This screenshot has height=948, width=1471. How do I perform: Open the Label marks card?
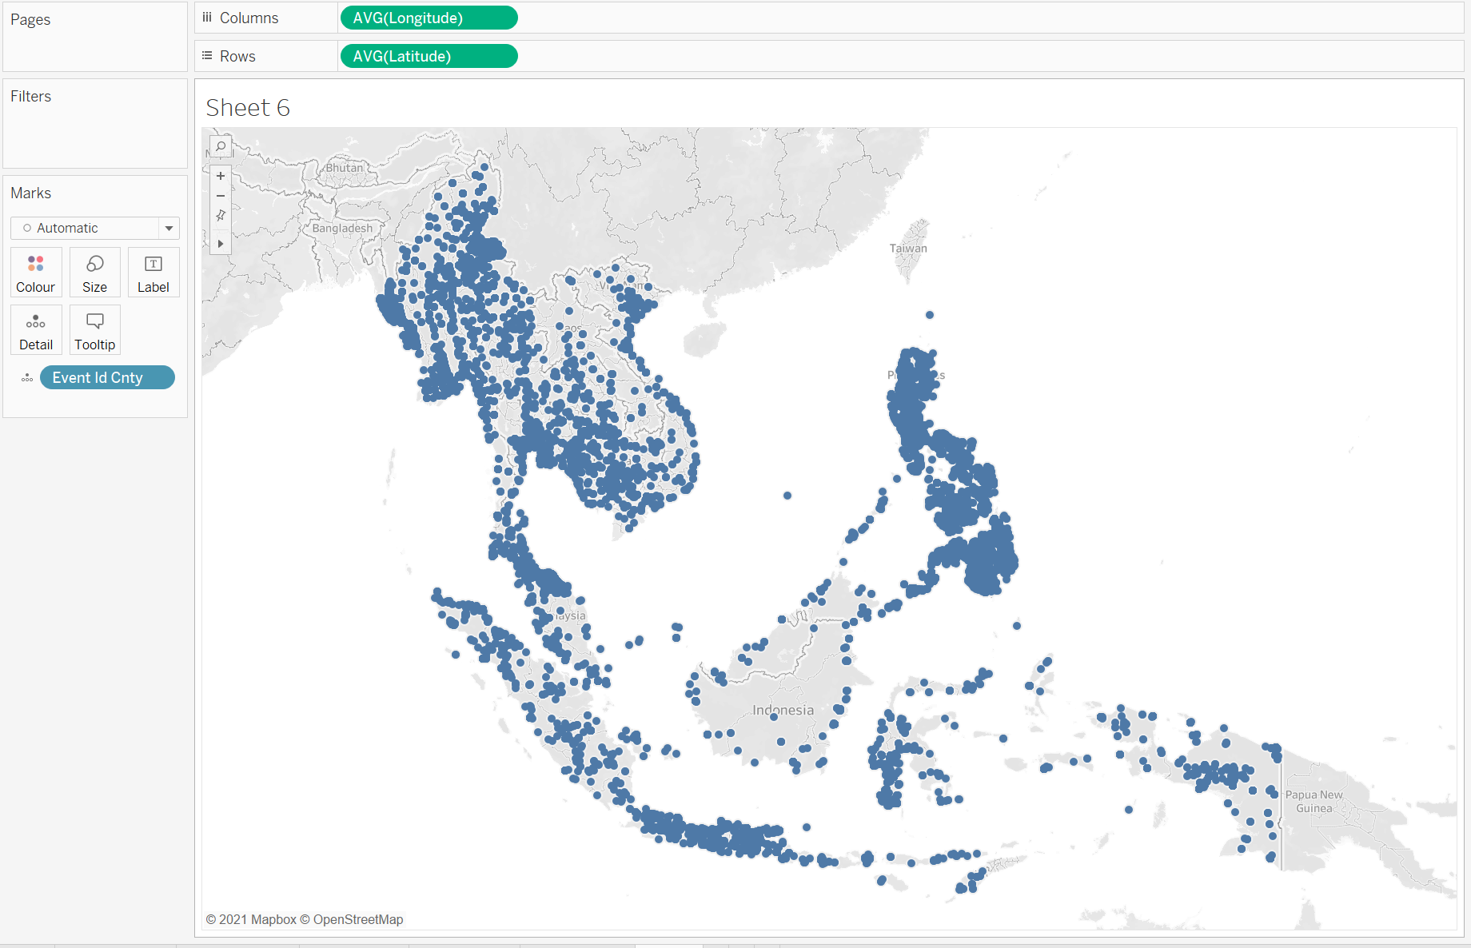click(x=153, y=273)
